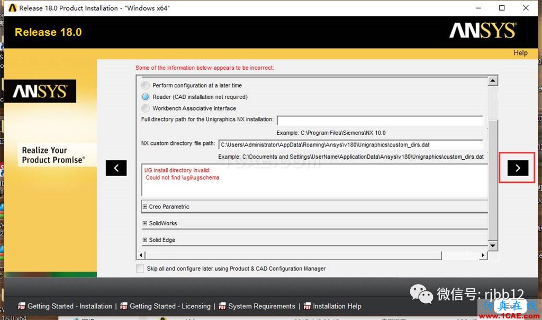Click the Getting Started - Installation icon
Screen dimensions: 542x320
click(22, 306)
